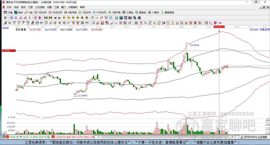Open the calculator icon in toolbar
This screenshot has height=145, width=270.
[x=121, y=18]
